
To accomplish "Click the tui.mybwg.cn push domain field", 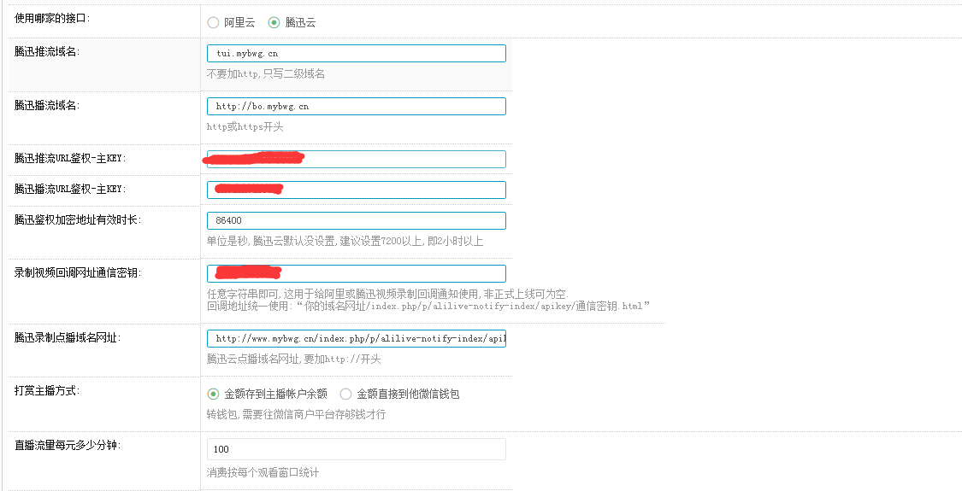I will tap(356, 54).
